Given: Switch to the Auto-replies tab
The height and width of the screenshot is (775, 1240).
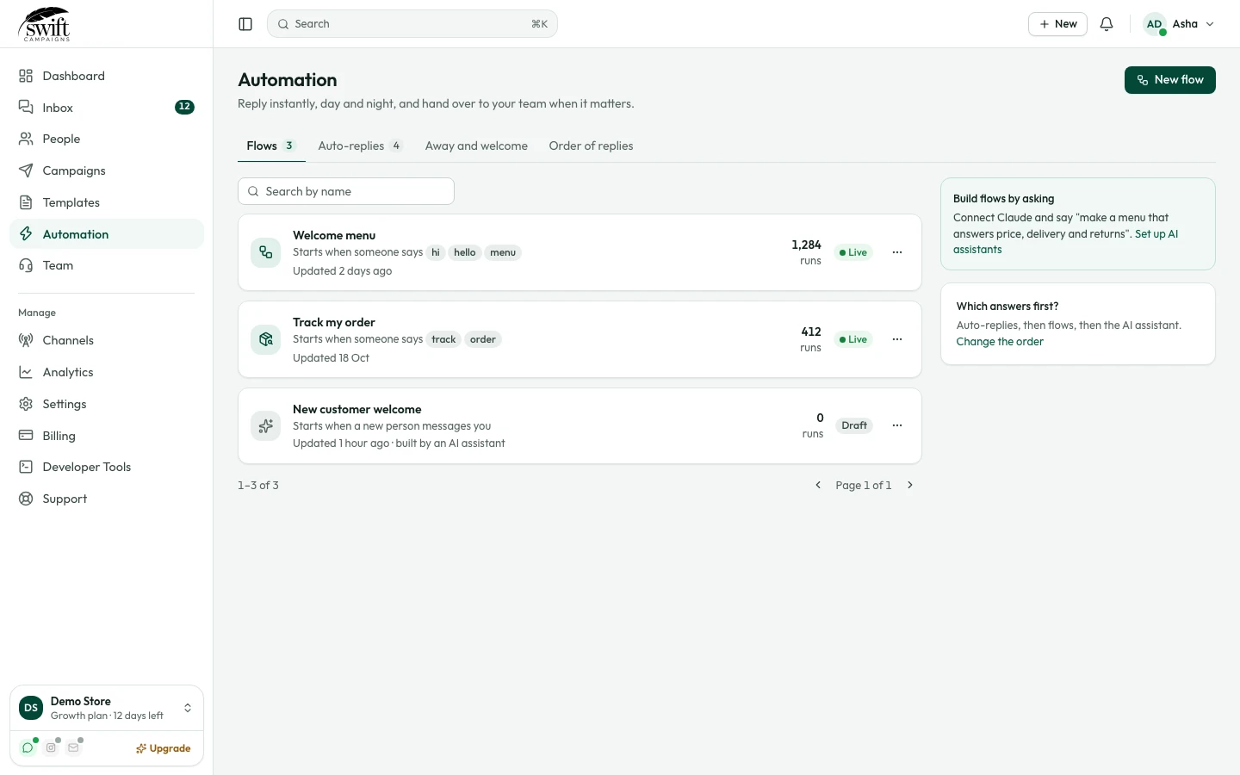Looking at the screenshot, I should [x=360, y=146].
